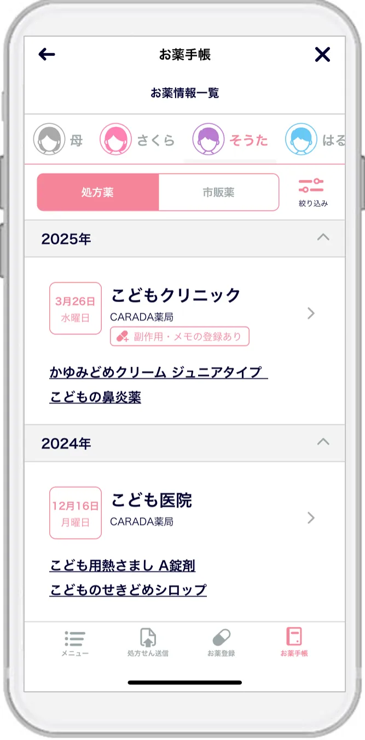365x740 pixels.
Task: Tap the 12月16日 date box
Action: [76, 513]
